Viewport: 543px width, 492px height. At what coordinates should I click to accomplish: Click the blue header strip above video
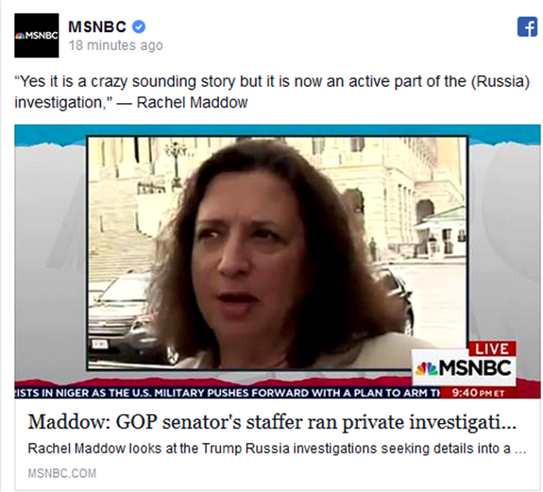click(277, 130)
